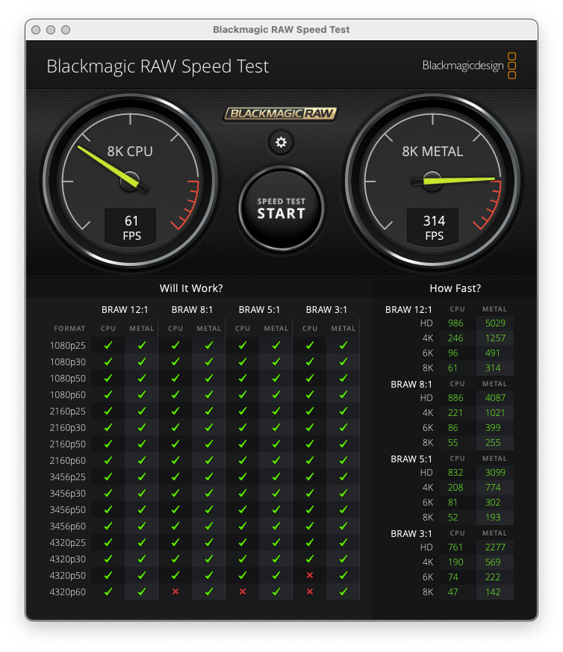Screen dimensions: 563x652
Task: Click the Blackmagic RAW logo badge
Action: click(x=280, y=114)
